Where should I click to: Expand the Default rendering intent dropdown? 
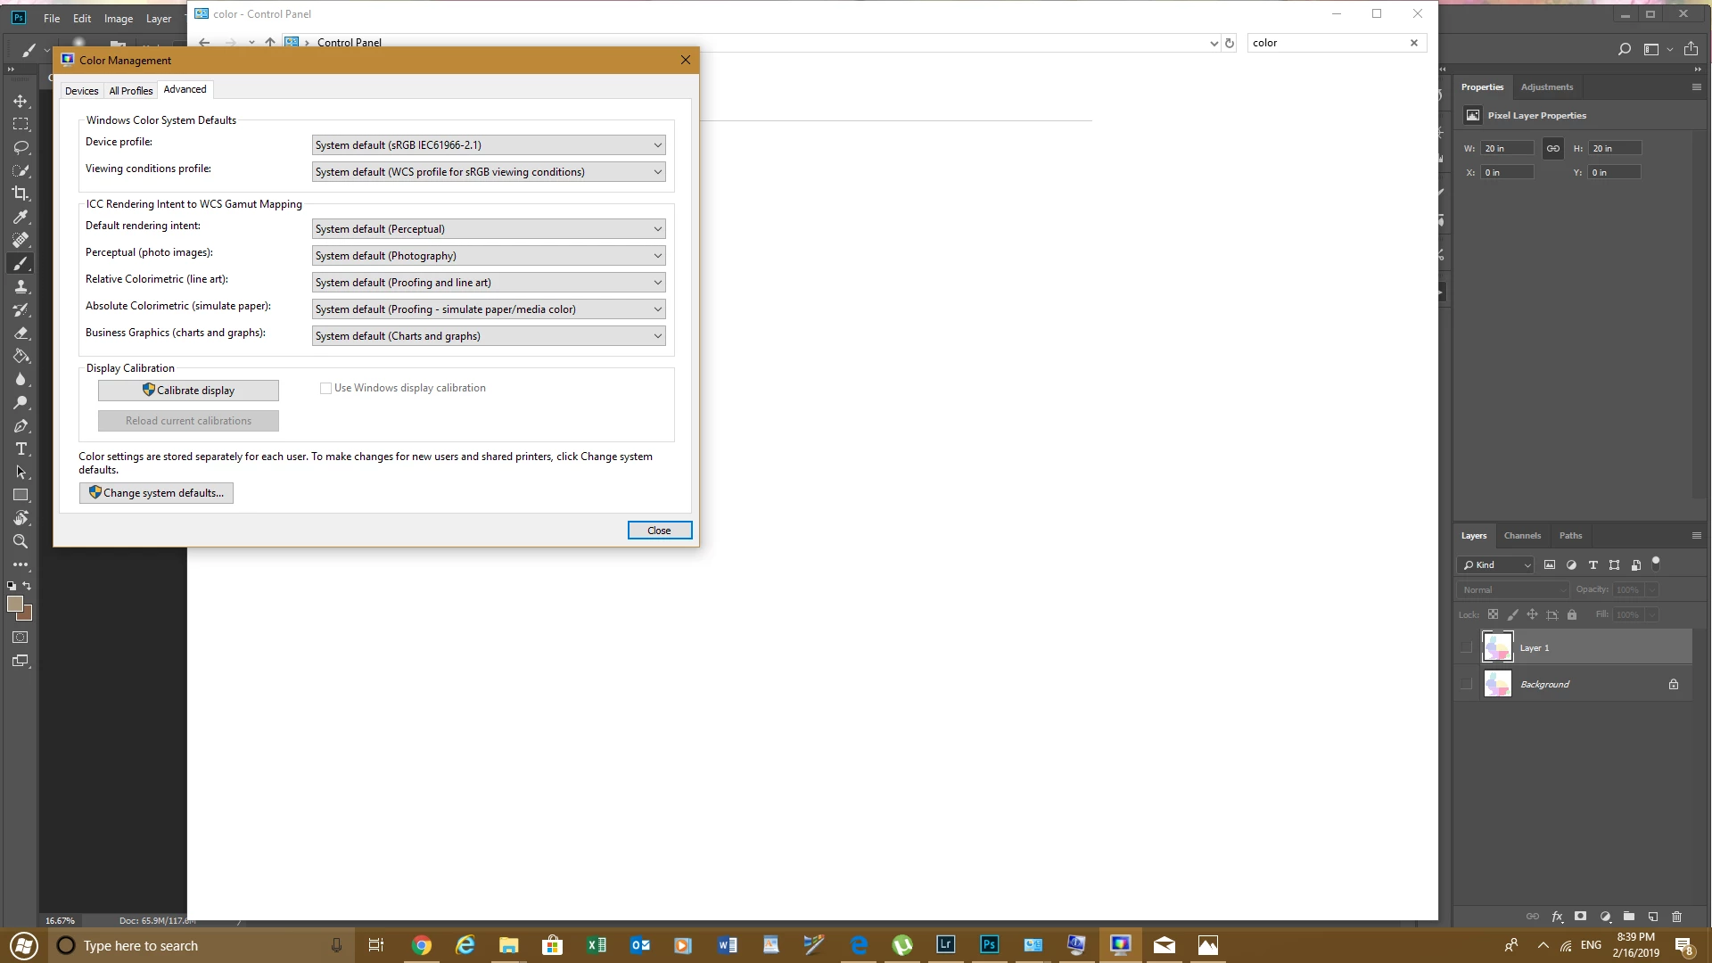coord(489,229)
